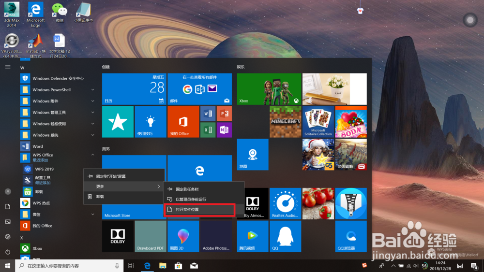Viewport: 484px width, 272px height.
Task: Open Microsoft Store from the taskbar
Action: (x=178, y=266)
